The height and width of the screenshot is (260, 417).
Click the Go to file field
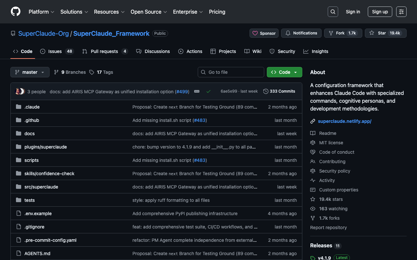pos(231,72)
